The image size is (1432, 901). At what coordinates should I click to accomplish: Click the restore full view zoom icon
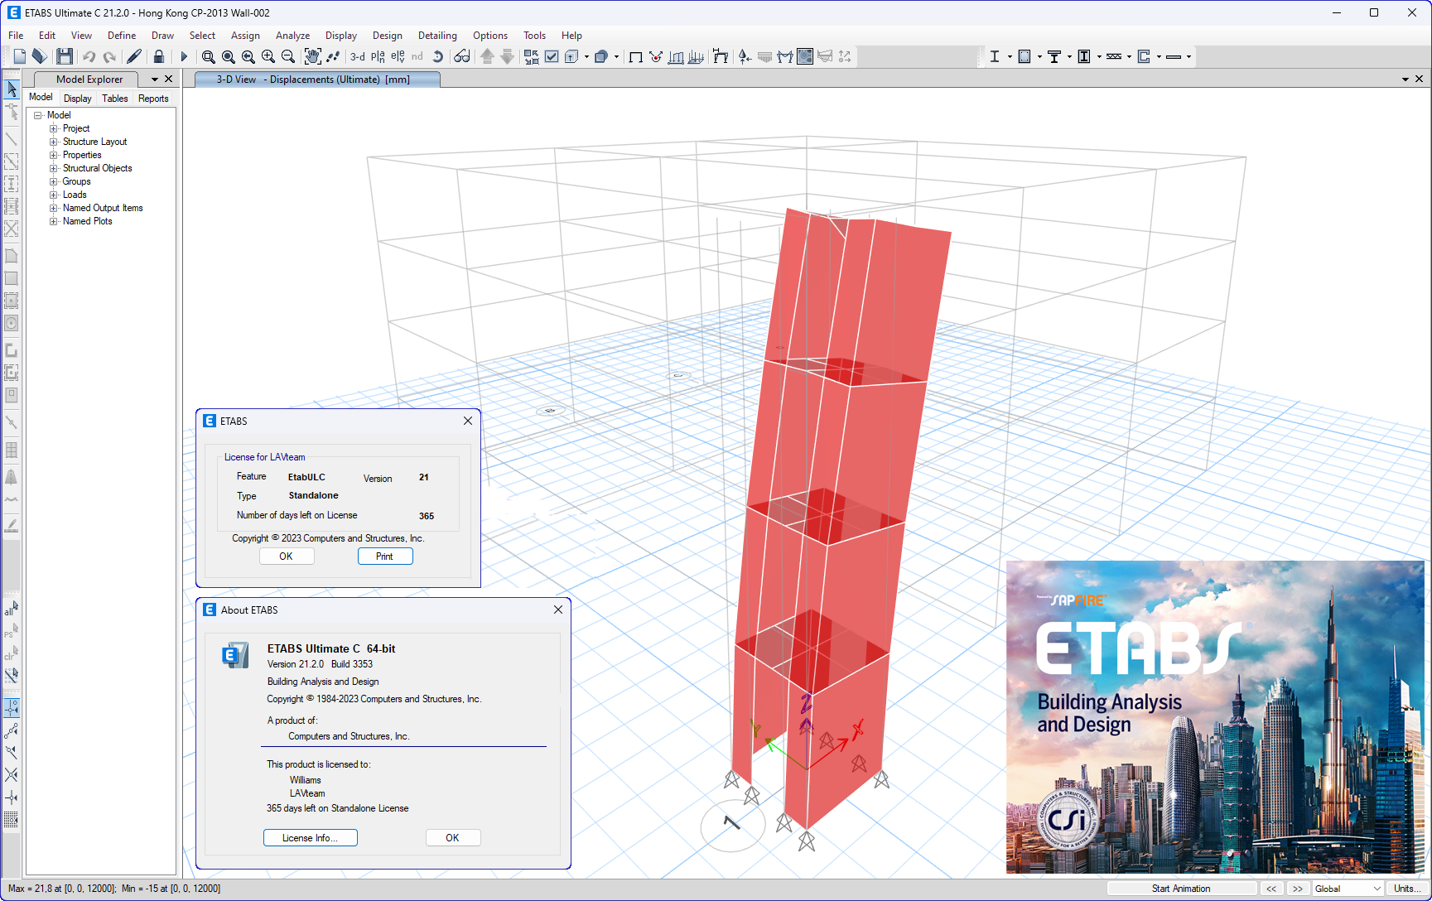pyautogui.click(x=229, y=56)
